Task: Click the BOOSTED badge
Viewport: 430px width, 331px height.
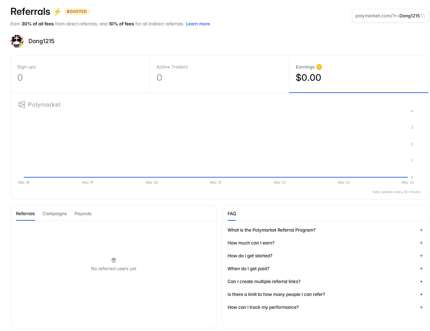Action: (77, 12)
